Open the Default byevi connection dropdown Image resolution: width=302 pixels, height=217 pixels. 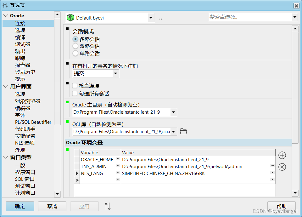pyautogui.click(x=151, y=17)
